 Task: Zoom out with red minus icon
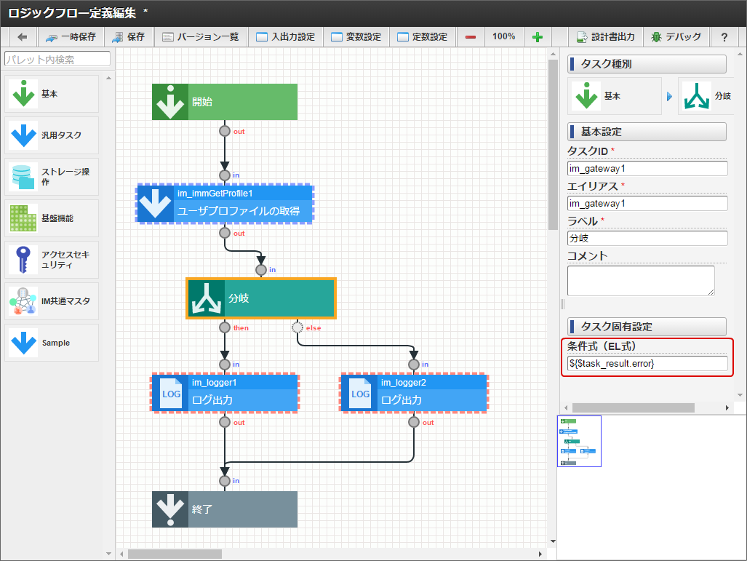click(470, 36)
